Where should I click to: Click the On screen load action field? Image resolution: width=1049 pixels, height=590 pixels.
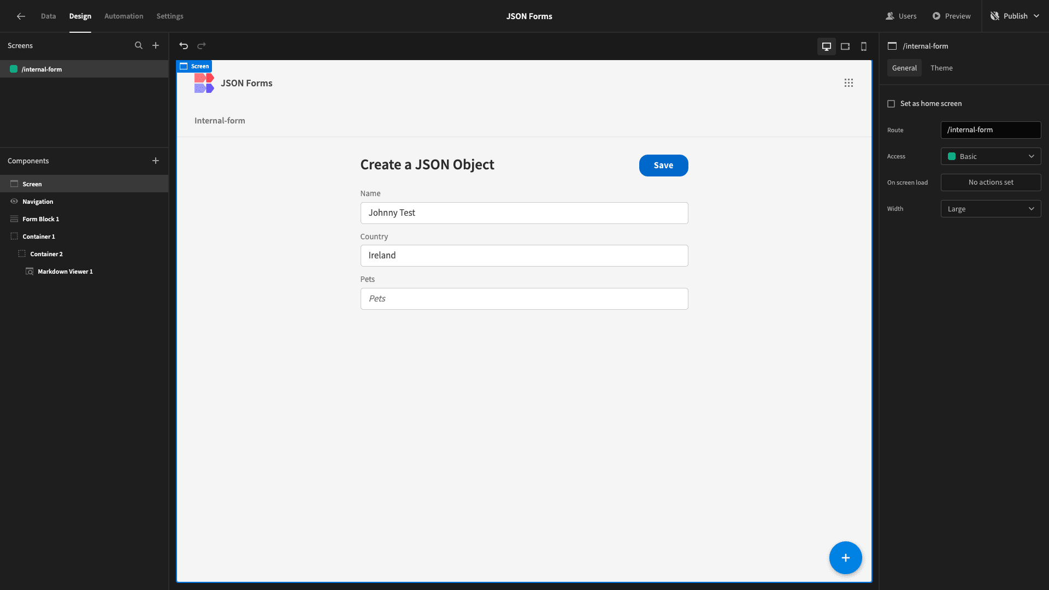(x=991, y=182)
